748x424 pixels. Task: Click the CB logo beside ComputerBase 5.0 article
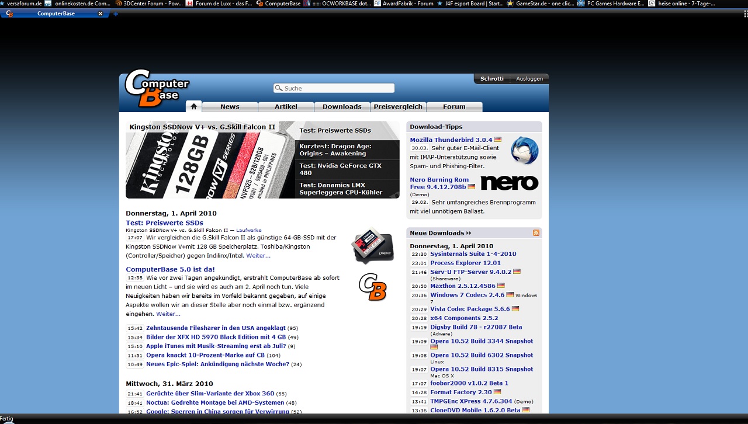point(372,287)
